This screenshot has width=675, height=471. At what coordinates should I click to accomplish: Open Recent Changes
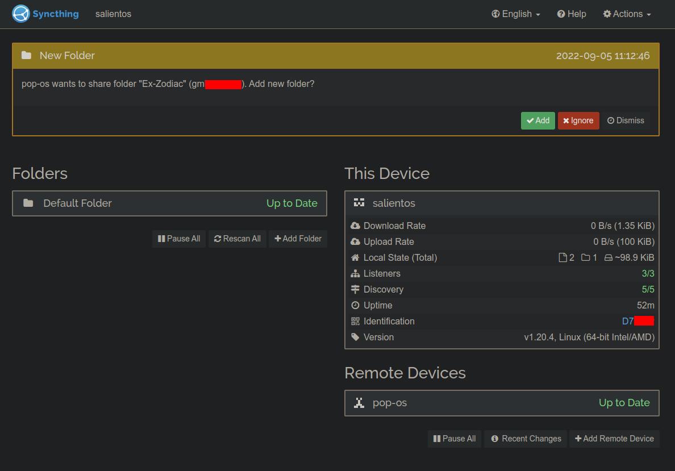(526, 438)
